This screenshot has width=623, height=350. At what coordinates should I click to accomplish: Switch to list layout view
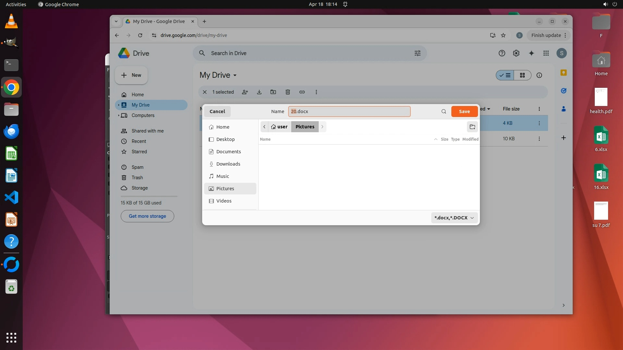point(505,75)
